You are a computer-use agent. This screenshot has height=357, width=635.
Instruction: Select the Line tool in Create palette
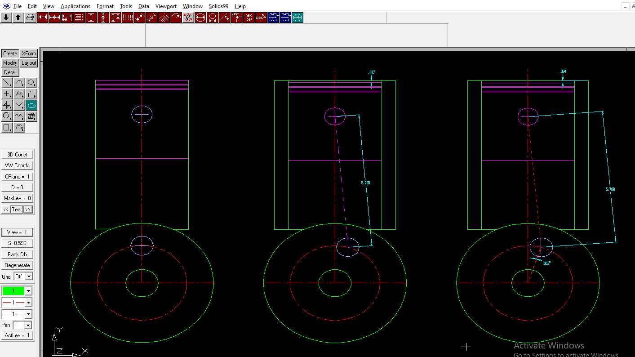click(x=8, y=83)
